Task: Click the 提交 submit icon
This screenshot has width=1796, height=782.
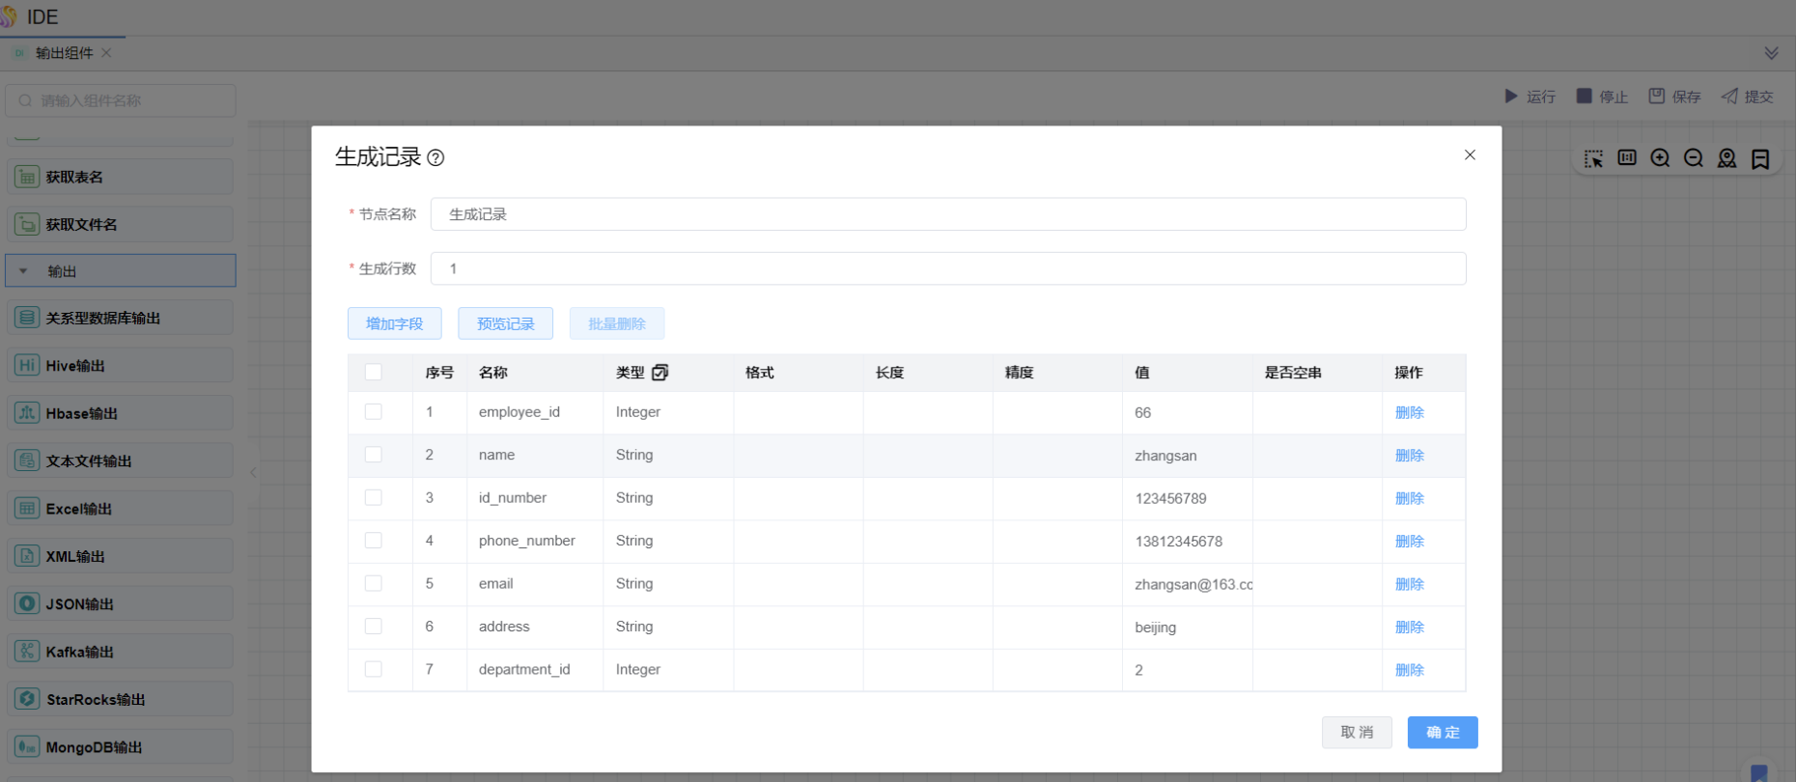Action: 1729,97
